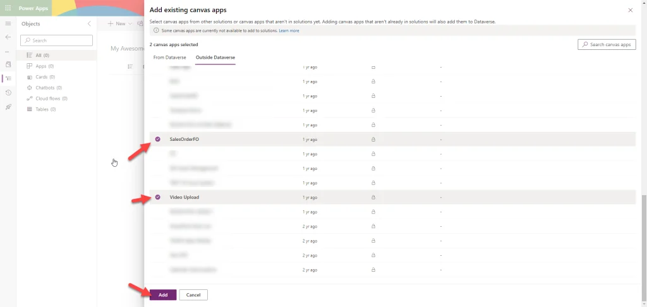647x307 pixels.
Task: Switch to the Outside Dataverse tab
Action: pos(215,57)
